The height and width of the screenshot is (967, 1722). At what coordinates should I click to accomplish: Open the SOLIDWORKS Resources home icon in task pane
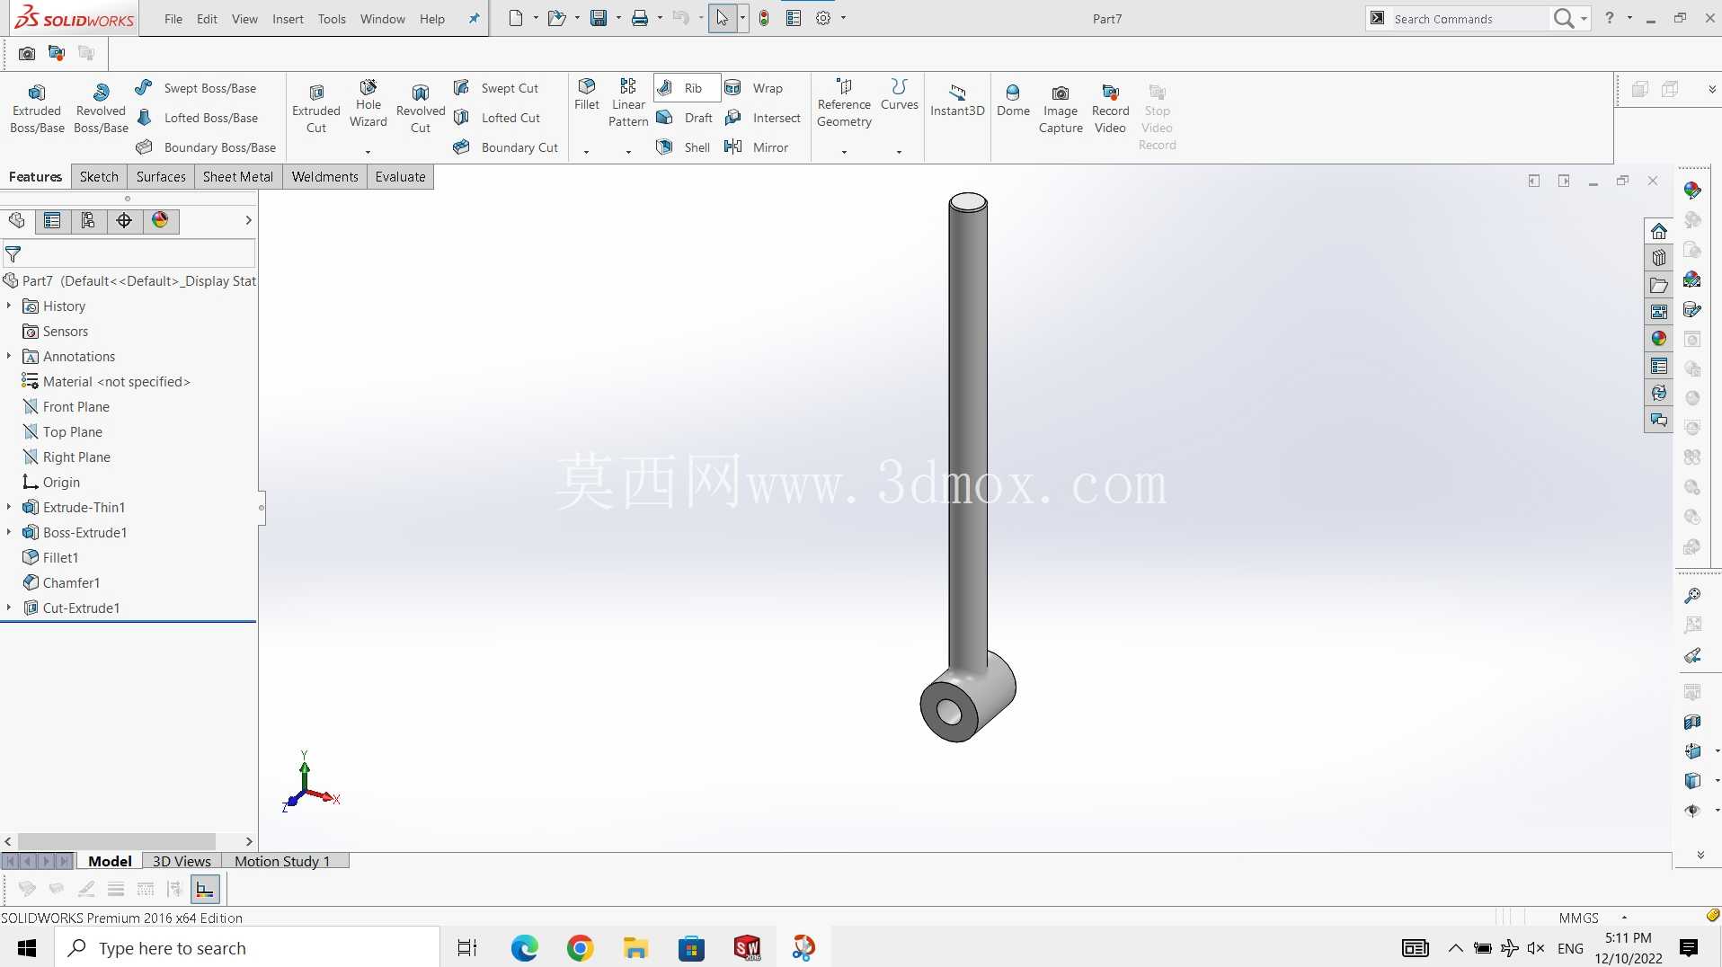click(1658, 232)
